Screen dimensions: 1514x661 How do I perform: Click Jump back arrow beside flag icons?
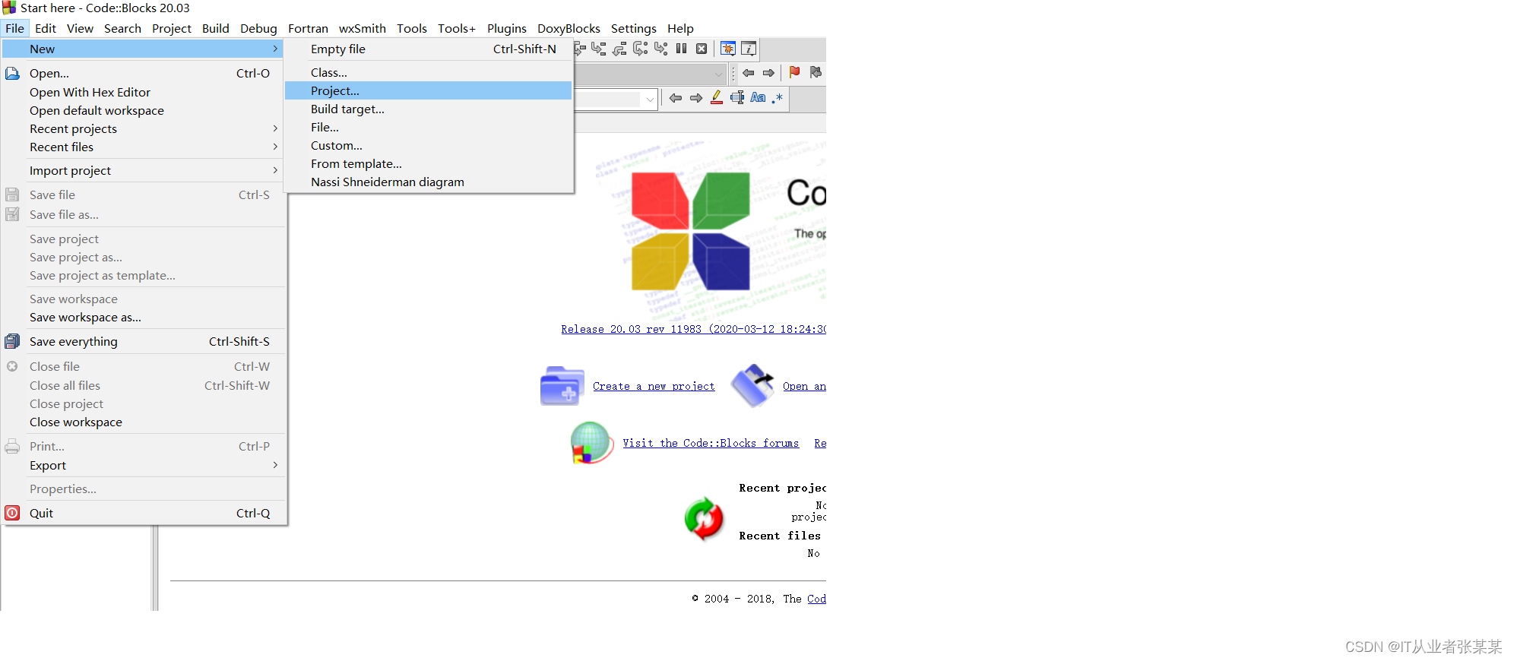[x=749, y=73]
